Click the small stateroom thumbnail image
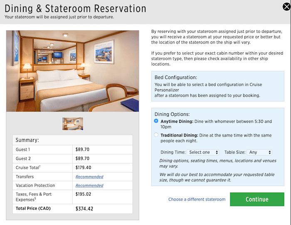 tap(73, 124)
